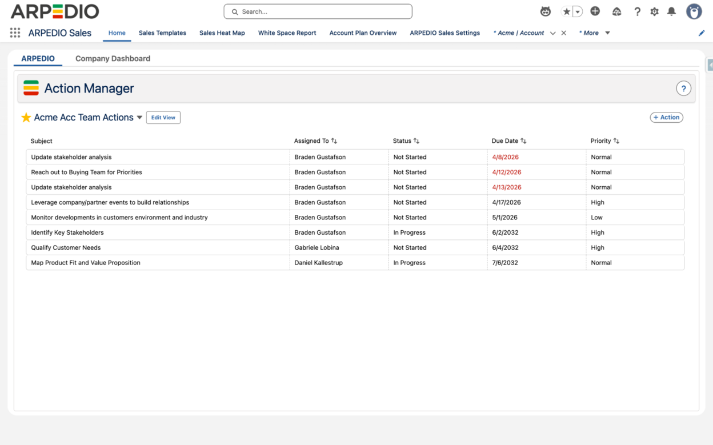Open the White Space Report tab
Image resolution: width=713 pixels, height=445 pixels.
pyautogui.click(x=287, y=33)
